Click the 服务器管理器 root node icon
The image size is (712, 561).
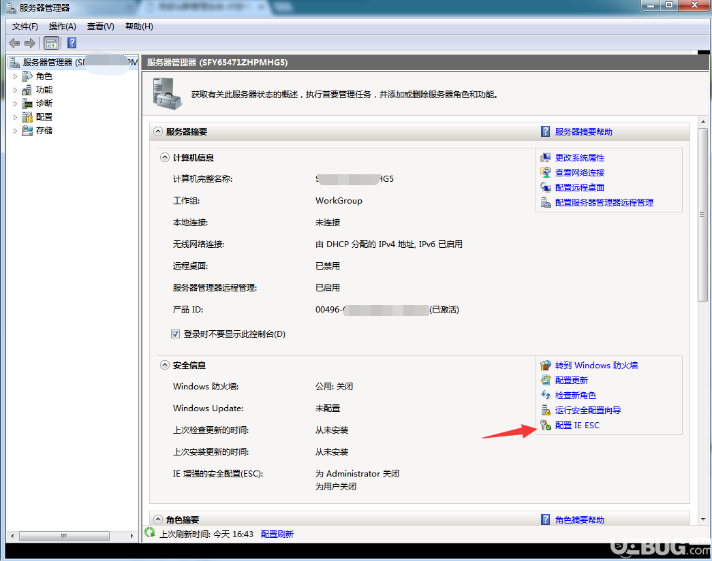[x=14, y=63]
